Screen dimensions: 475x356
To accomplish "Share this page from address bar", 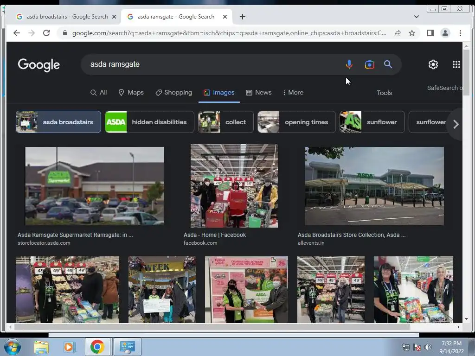I will [x=397, y=33].
